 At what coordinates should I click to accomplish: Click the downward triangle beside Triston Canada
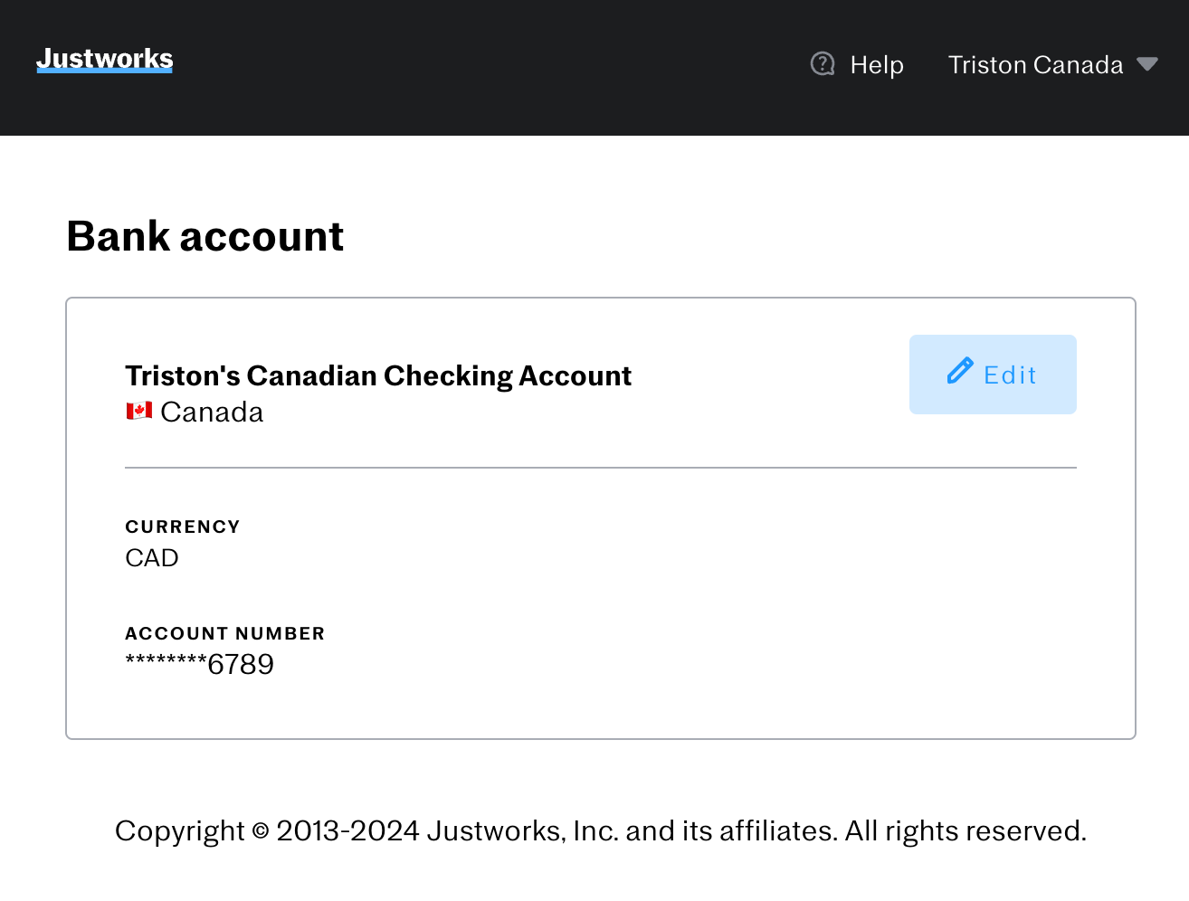(x=1147, y=64)
